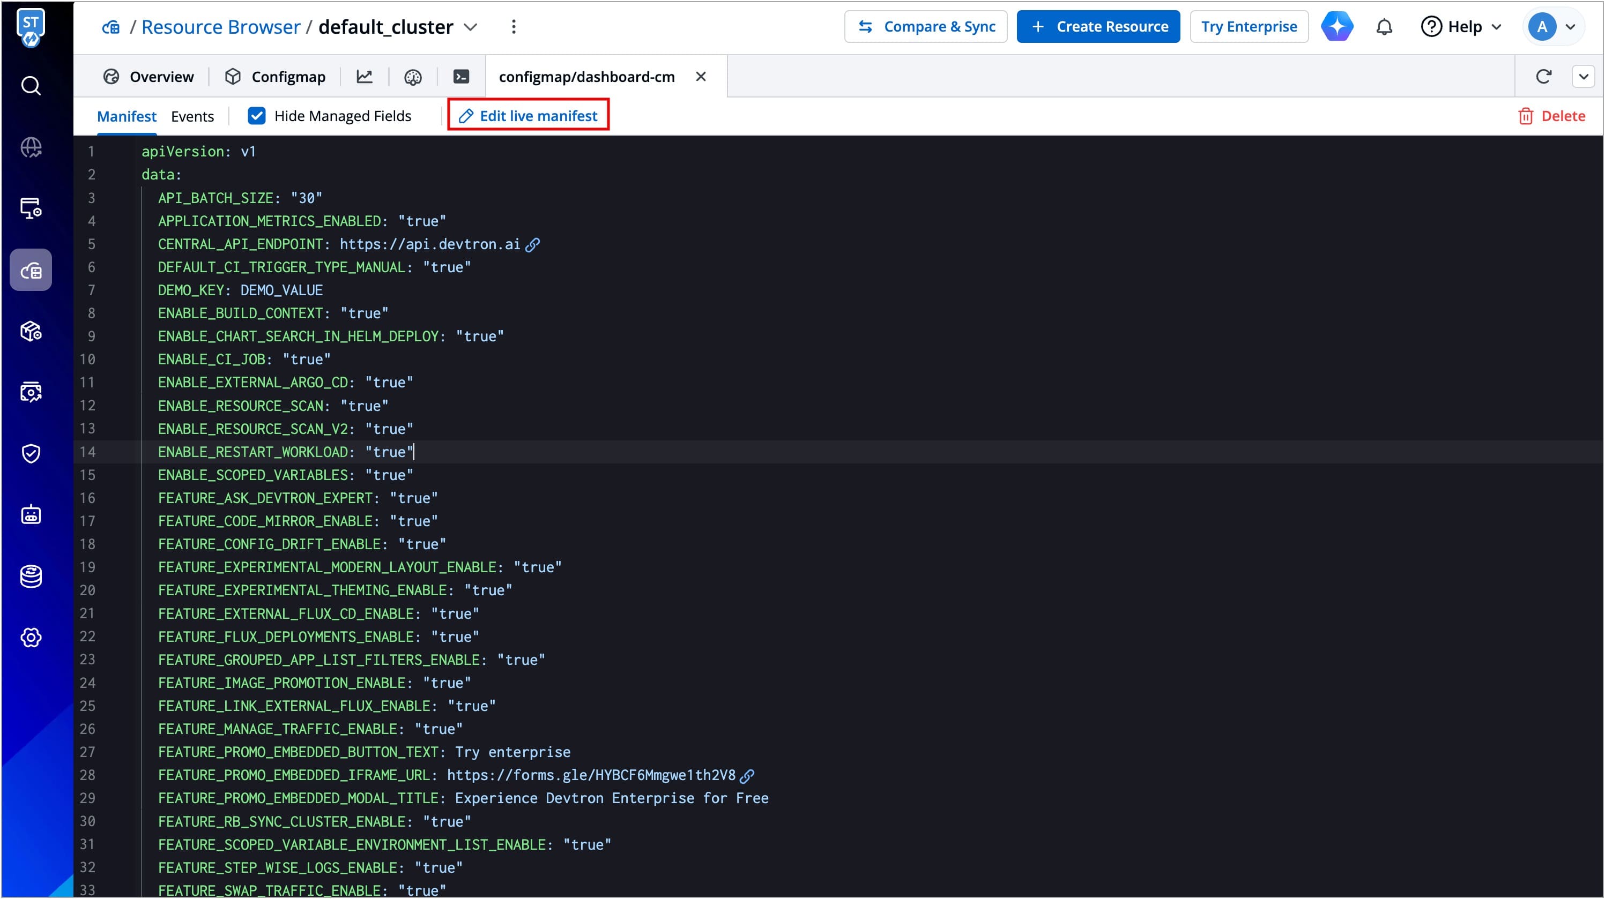Click the refresh icon at right
This screenshot has height=899, width=1605.
coord(1543,77)
